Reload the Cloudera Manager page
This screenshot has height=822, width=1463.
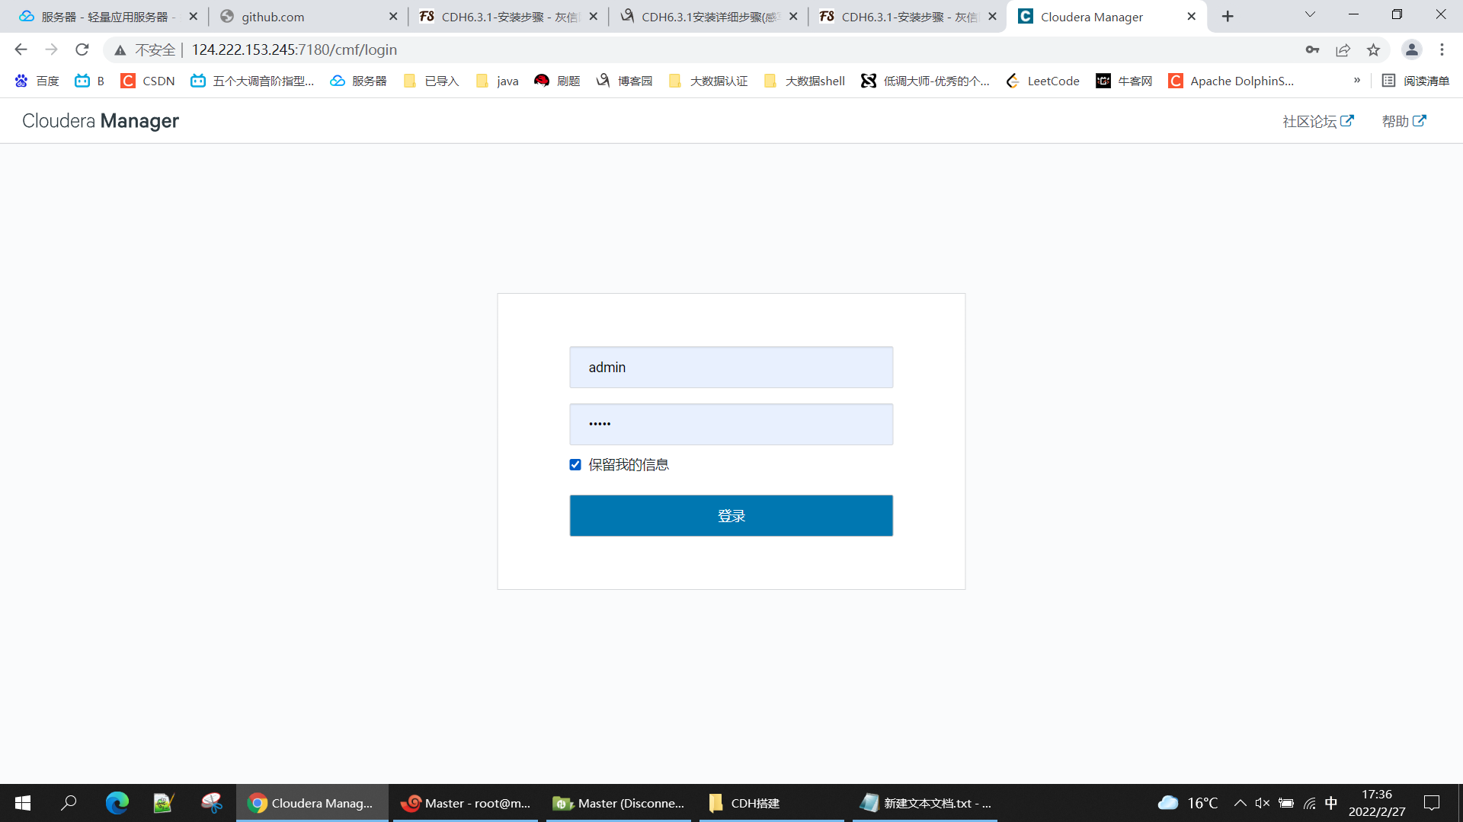tap(82, 49)
